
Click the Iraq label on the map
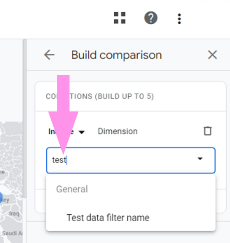coord(14,213)
